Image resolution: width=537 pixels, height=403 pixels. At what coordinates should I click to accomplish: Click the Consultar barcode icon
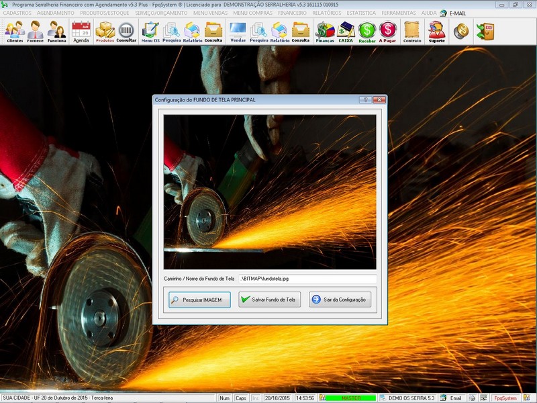point(126,32)
